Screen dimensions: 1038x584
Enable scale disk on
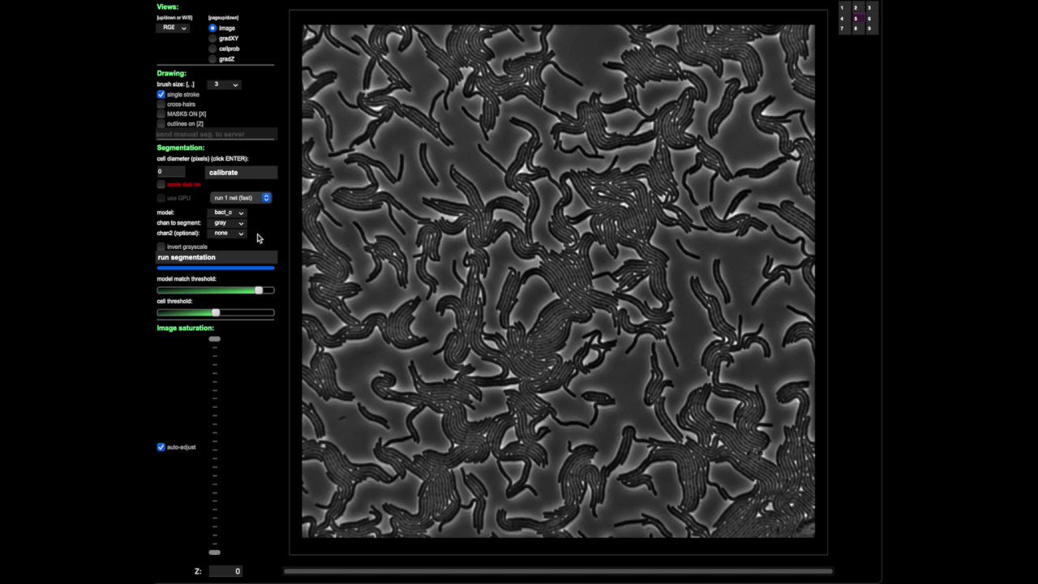pyautogui.click(x=161, y=184)
